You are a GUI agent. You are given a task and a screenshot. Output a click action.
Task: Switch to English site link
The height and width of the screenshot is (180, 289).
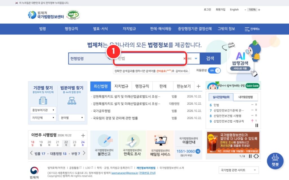(234, 10)
